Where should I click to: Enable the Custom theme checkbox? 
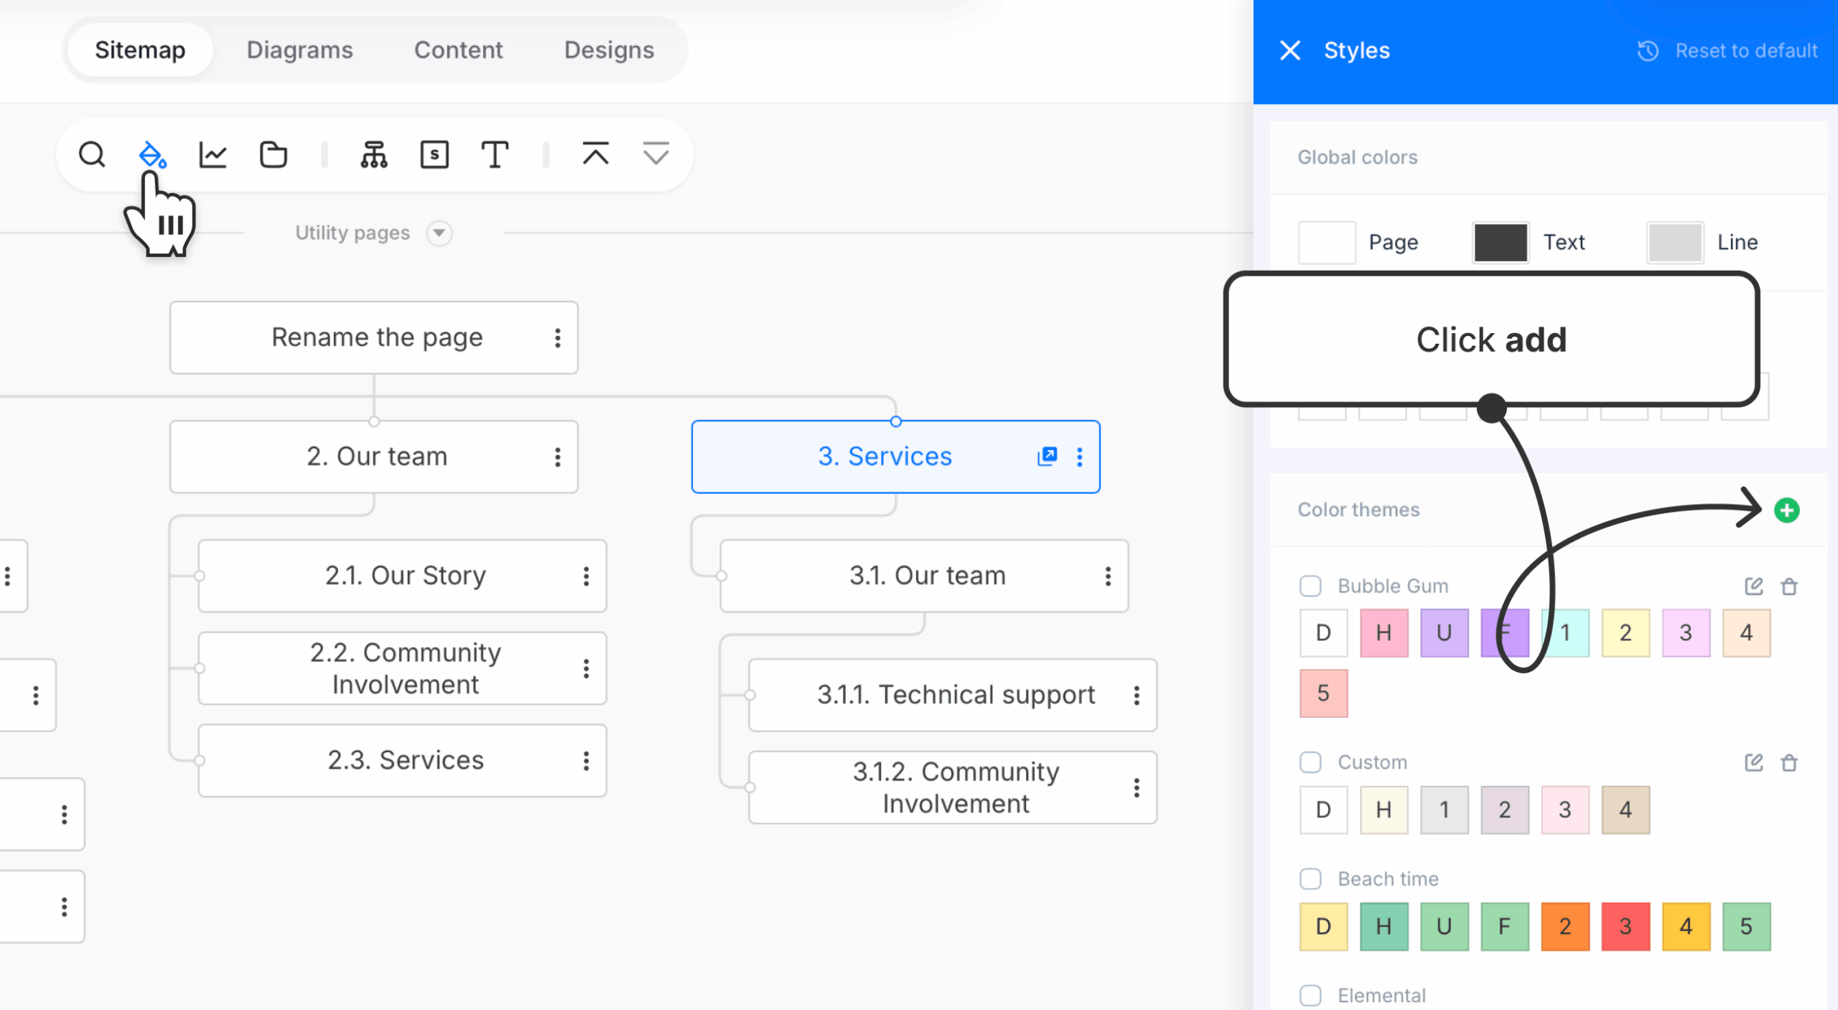(1310, 762)
